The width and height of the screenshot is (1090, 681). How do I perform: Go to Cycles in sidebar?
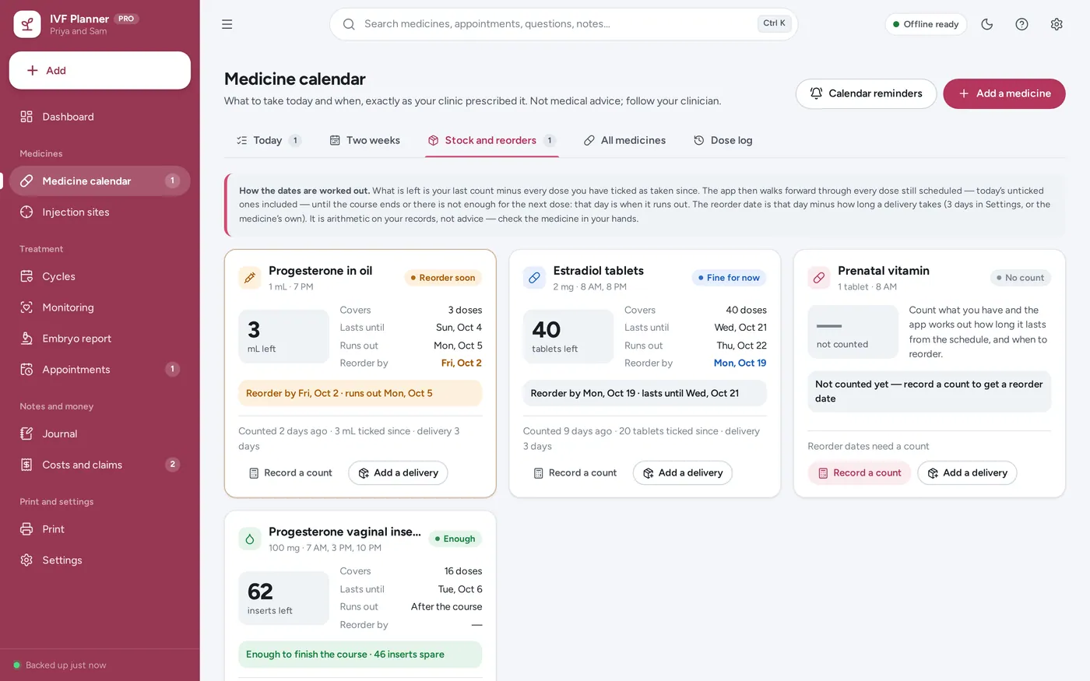[100, 276]
